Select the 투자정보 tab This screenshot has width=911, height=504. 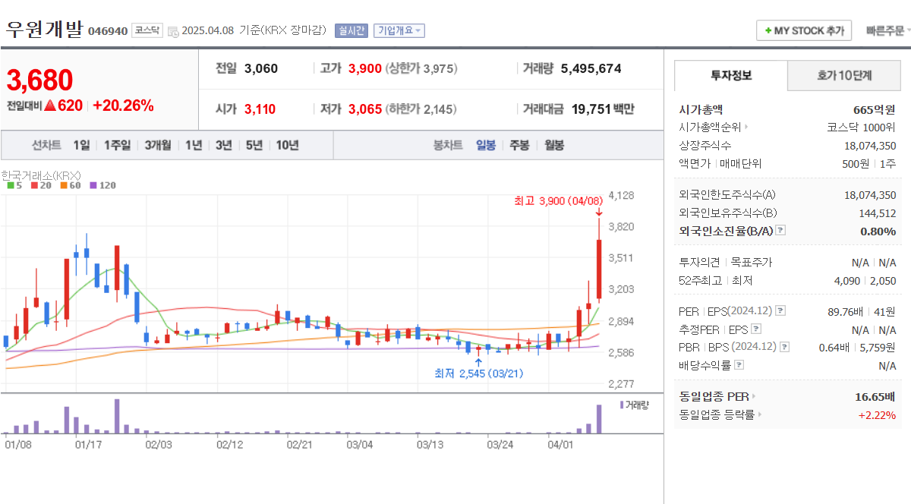(731, 75)
